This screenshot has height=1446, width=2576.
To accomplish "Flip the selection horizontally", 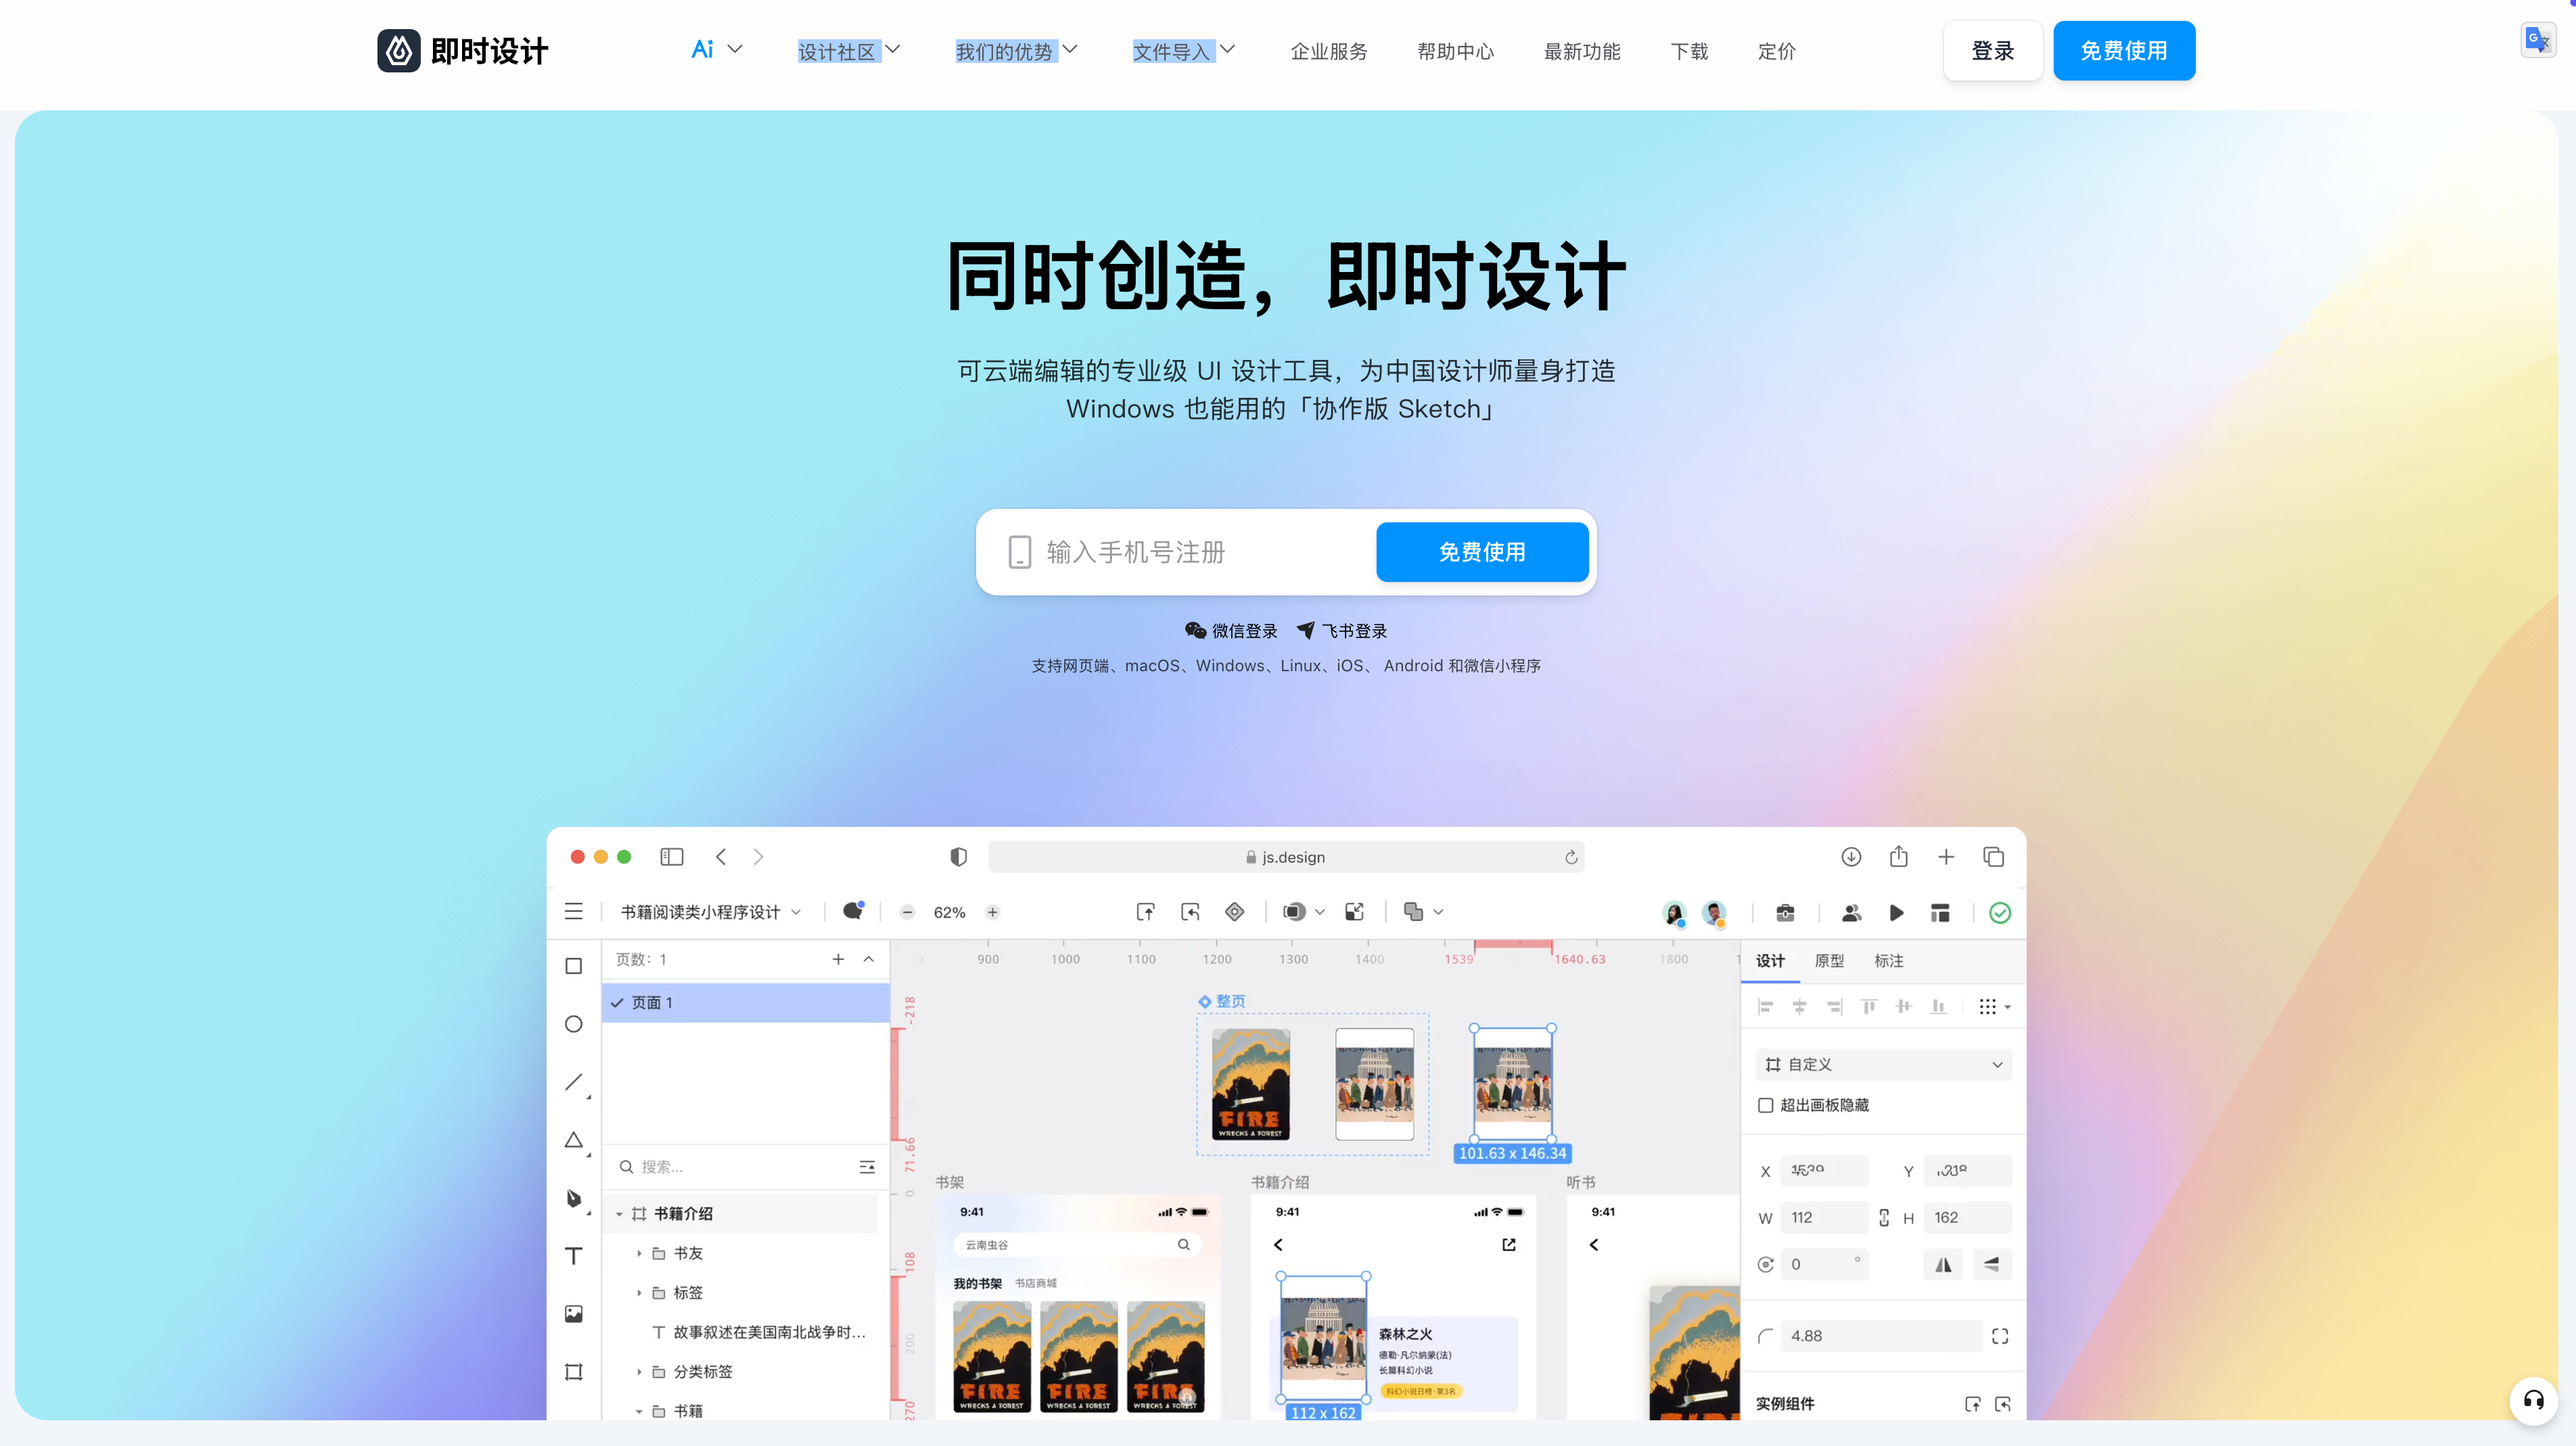I will click(x=1943, y=1264).
